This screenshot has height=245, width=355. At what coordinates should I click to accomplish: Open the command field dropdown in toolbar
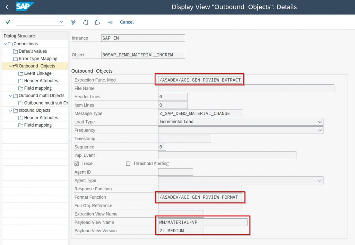62,22
